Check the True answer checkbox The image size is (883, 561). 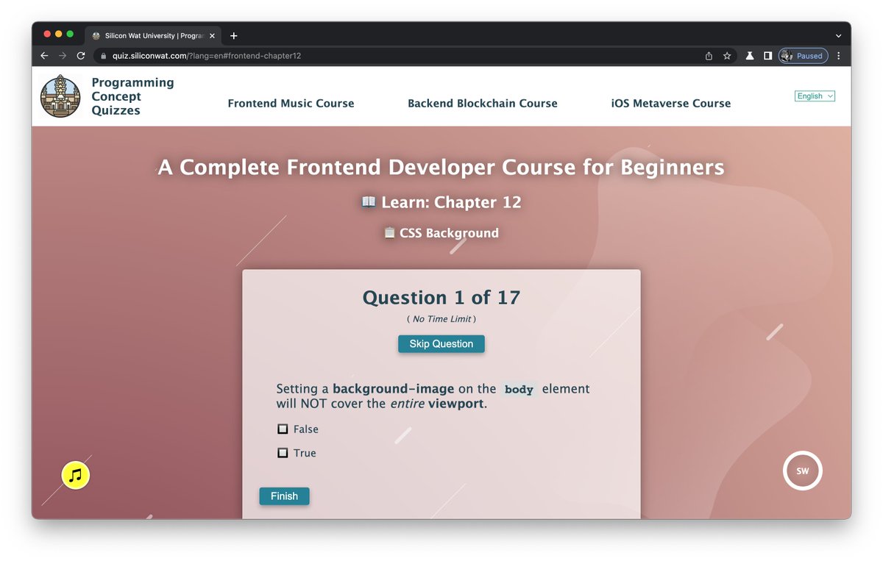tap(283, 454)
